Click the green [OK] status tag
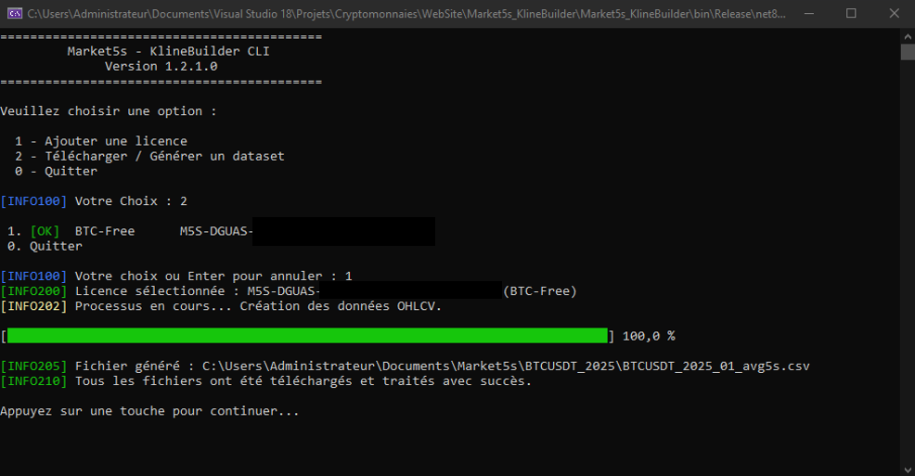 pyautogui.click(x=45, y=231)
